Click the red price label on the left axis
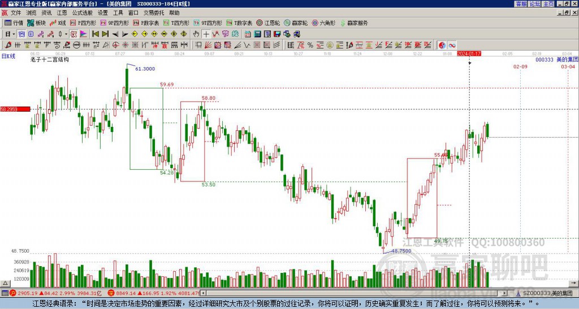Image resolution: width=579 pixels, height=309 pixels. [x=15, y=109]
